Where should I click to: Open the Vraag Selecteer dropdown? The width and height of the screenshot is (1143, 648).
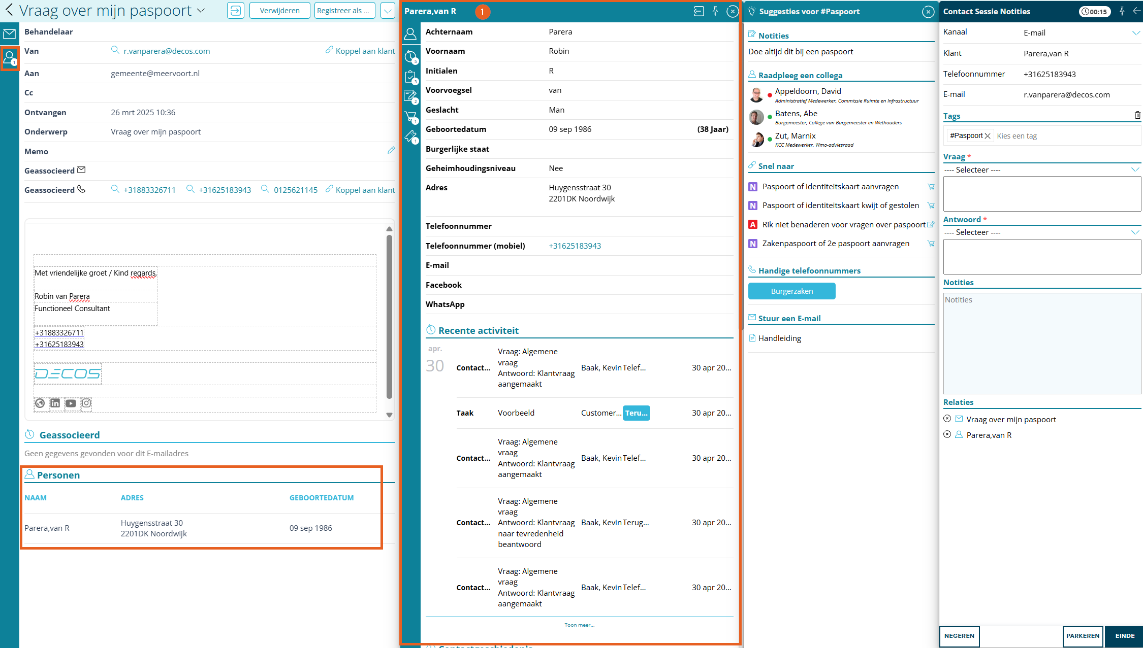pyautogui.click(x=1042, y=169)
